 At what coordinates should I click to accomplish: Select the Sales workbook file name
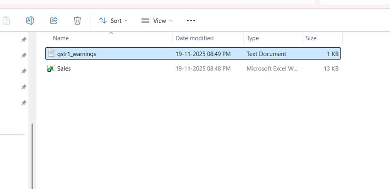pyautogui.click(x=64, y=69)
